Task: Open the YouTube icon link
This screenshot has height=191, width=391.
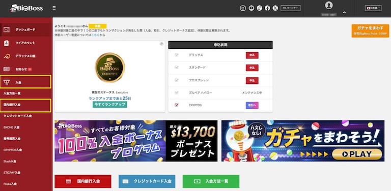Action: pyautogui.click(x=252, y=8)
